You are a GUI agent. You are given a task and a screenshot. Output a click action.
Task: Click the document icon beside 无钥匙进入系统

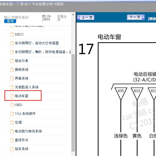(x=12, y=87)
